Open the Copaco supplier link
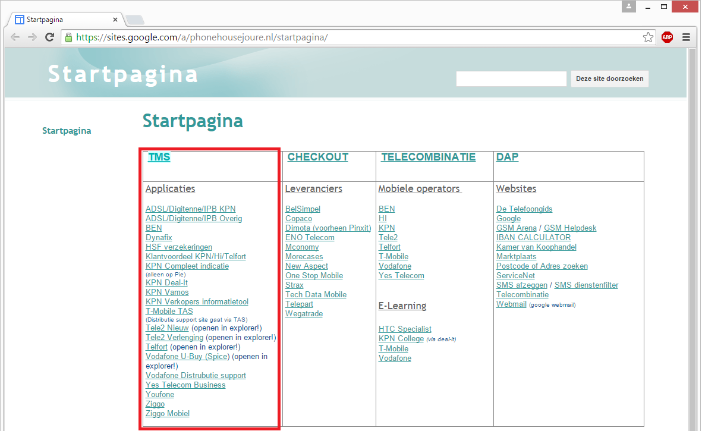 (298, 218)
